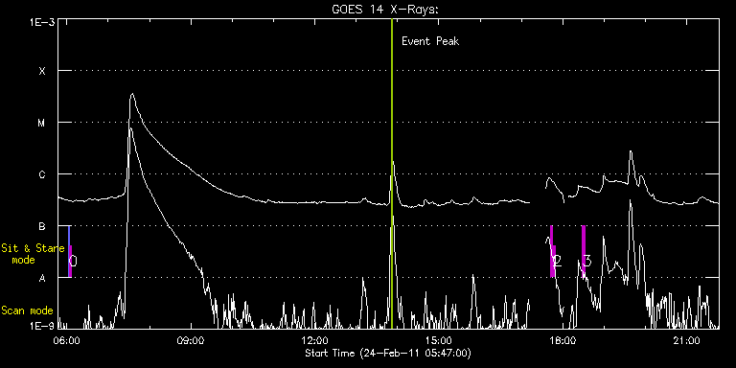Click the Sit & Stare mode label

coord(33,253)
